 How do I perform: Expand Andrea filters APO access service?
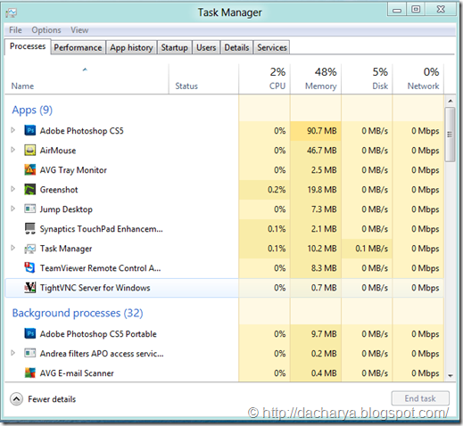coord(12,353)
